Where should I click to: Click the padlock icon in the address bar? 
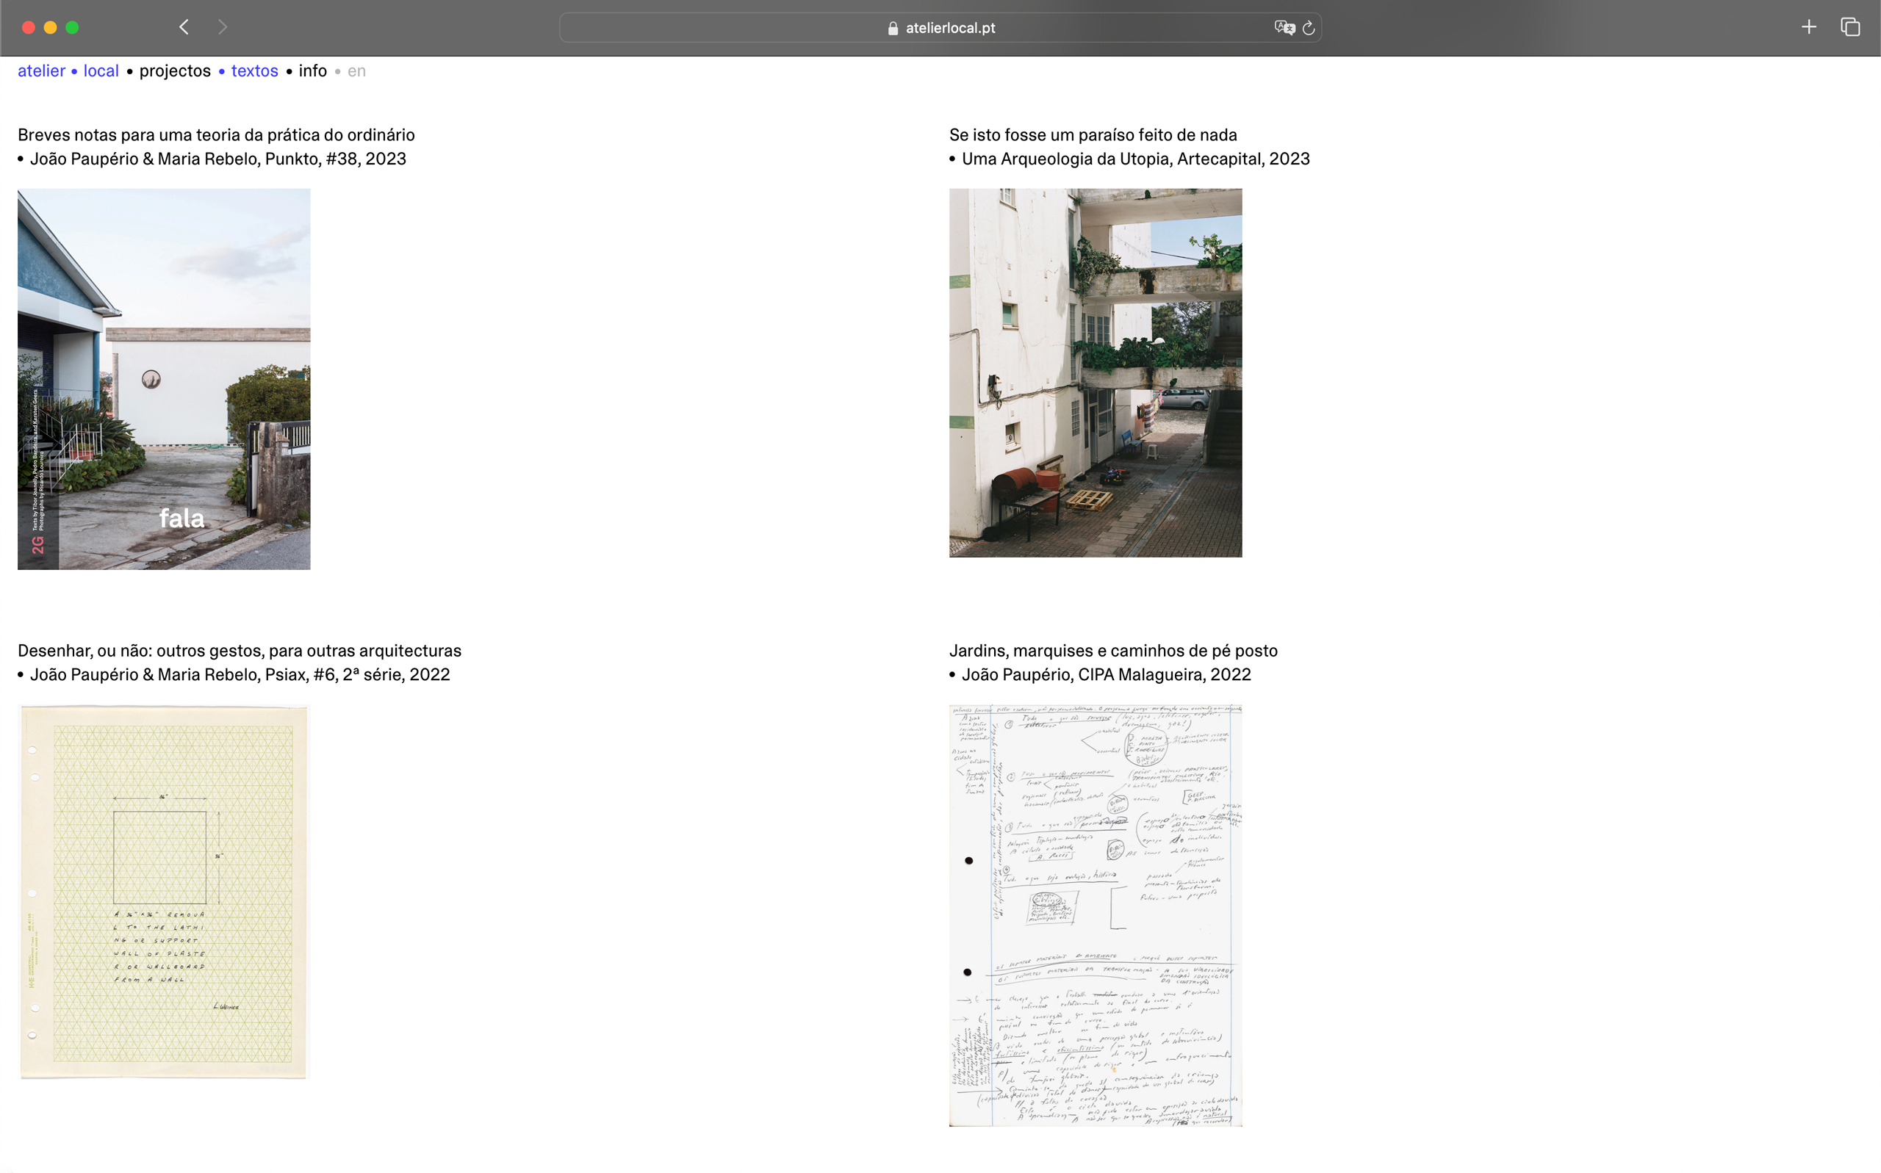point(893,28)
